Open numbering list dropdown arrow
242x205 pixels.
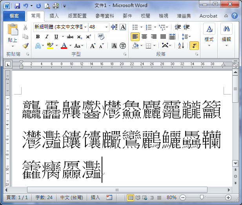pyautogui.click(x=155, y=27)
